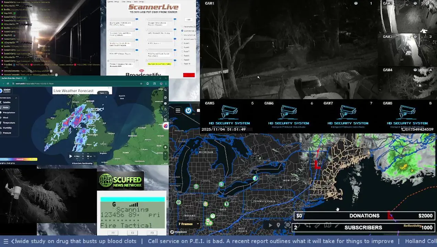
Task: Open the browser three-dot menu
Action: (166, 84)
